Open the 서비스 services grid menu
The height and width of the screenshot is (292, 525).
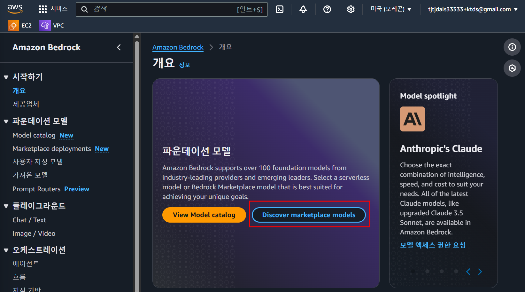[x=53, y=9]
